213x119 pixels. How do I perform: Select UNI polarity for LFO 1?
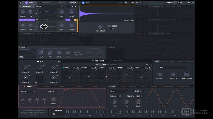click(138, 96)
